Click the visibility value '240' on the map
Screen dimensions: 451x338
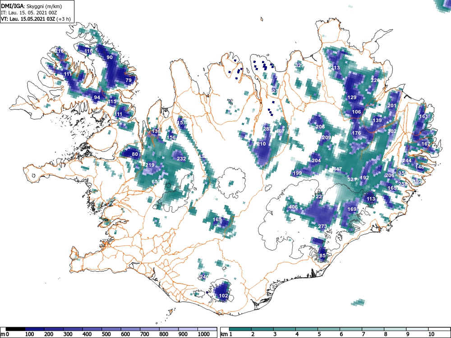(x=204, y=277)
